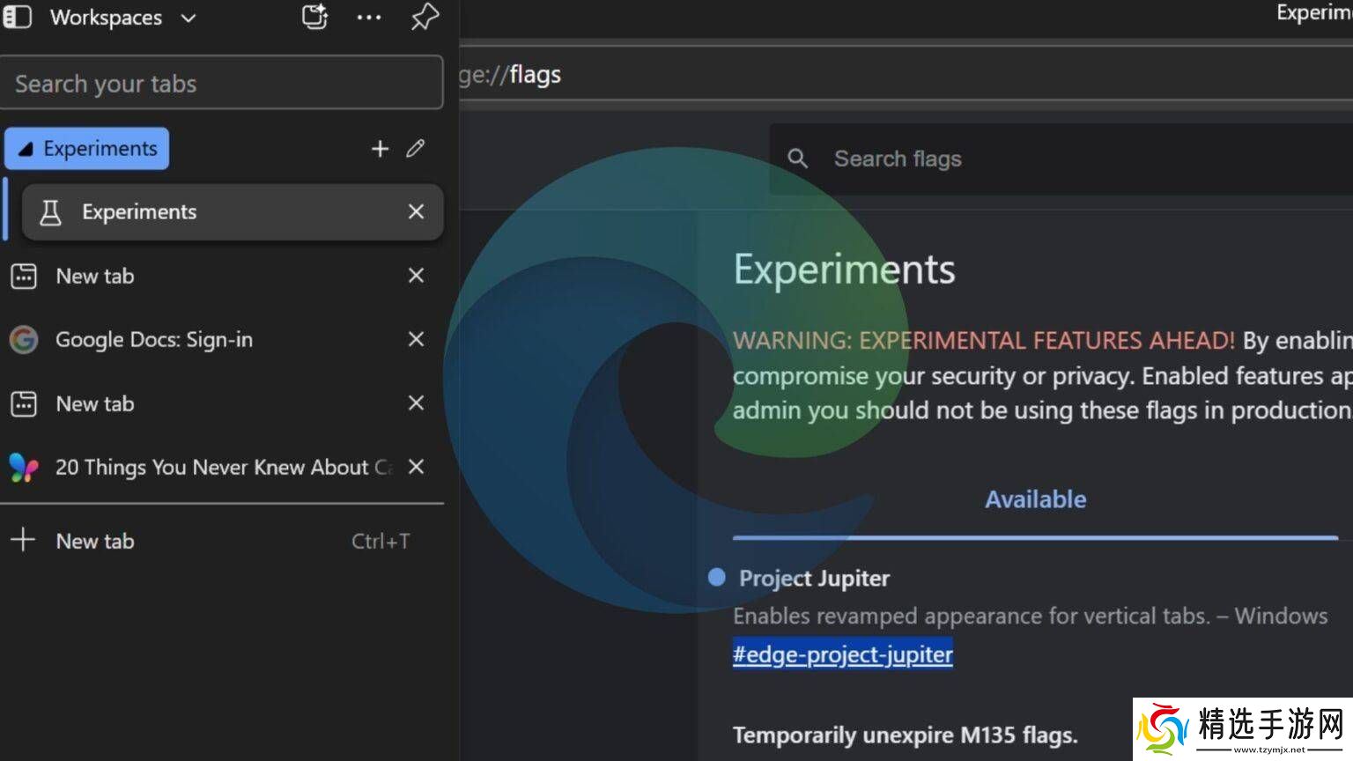Close the 20 Things You Never Knew tab

click(x=416, y=468)
